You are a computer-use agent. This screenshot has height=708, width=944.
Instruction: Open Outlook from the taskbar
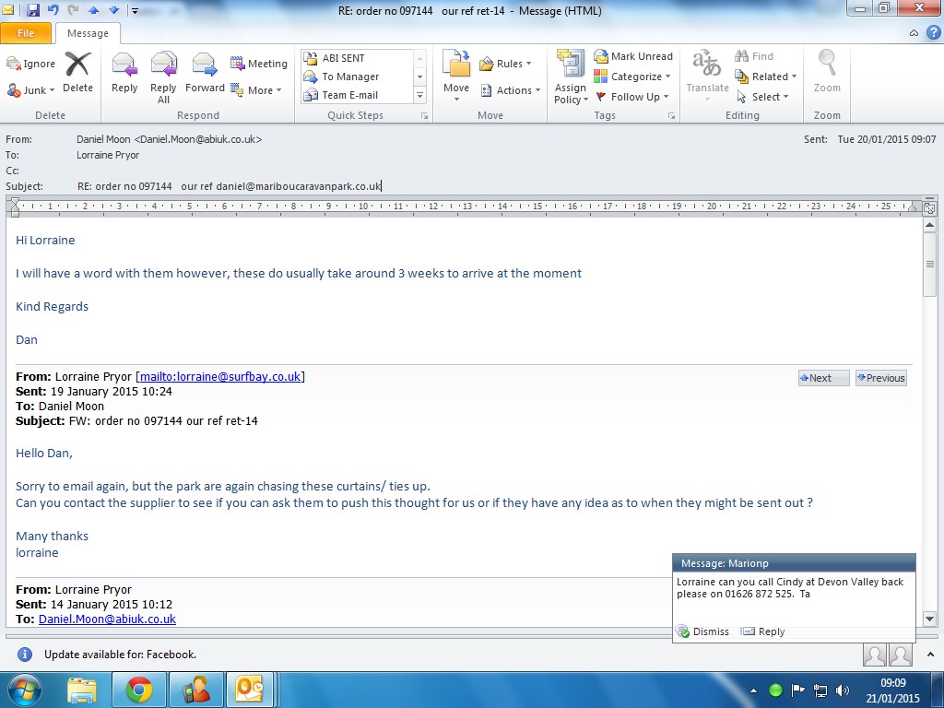(249, 690)
